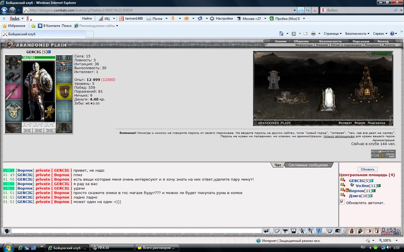Click the chat face icon left of input
This screenshot has height=252, width=404.
(7, 231)
